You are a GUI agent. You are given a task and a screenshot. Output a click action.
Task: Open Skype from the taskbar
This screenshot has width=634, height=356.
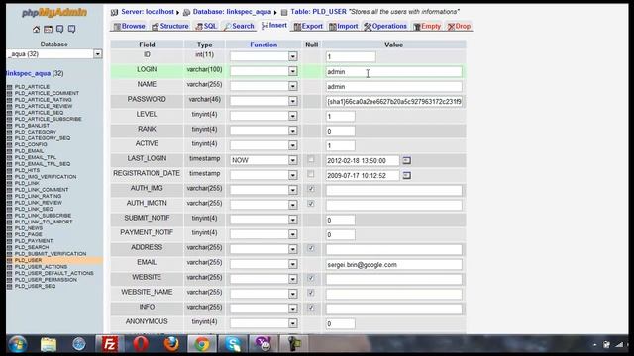(x=233, y=344)
